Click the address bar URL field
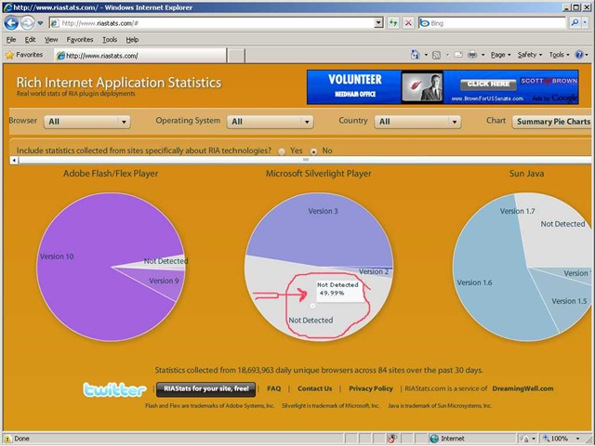Screen dimensions: 595x446 pyautogui.click(x=214, y=22)
